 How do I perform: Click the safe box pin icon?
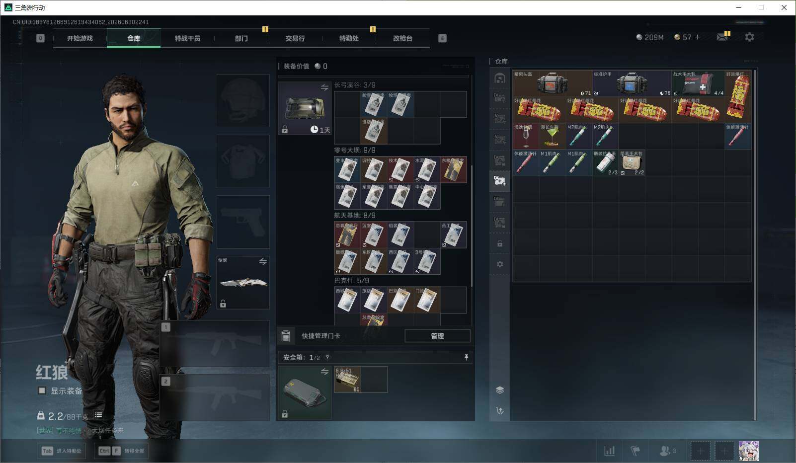point(466,357)
